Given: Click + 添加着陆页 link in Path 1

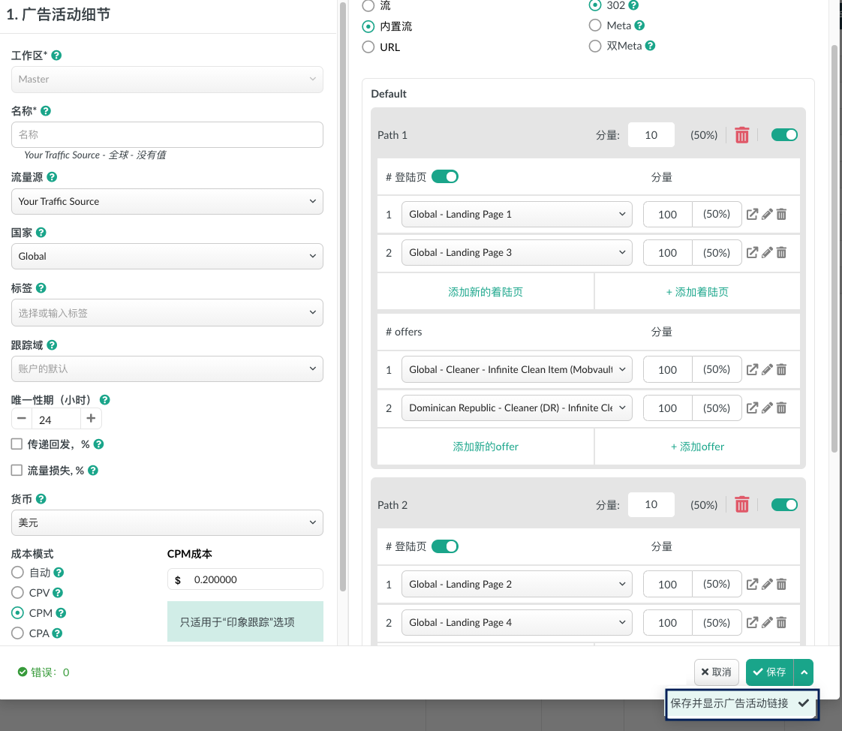Looking at the screenshot, I should pyautogui.click(x=697, y=292).
